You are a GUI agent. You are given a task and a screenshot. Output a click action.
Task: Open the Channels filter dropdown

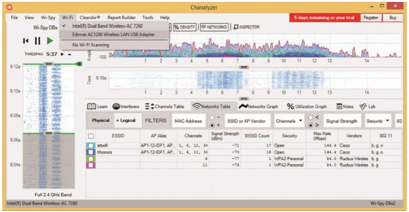tap(289, 121)
